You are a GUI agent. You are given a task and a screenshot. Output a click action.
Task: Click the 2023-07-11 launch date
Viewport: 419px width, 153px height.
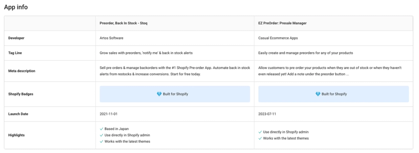[267, 114]
